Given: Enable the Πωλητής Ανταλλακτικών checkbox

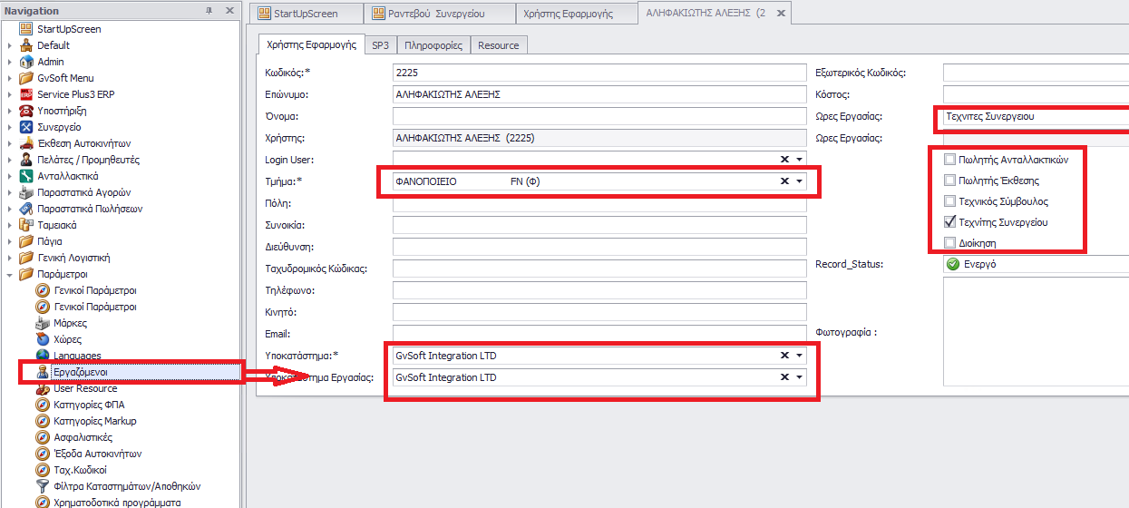Looking at the screenshot, I should click(949, 160).
